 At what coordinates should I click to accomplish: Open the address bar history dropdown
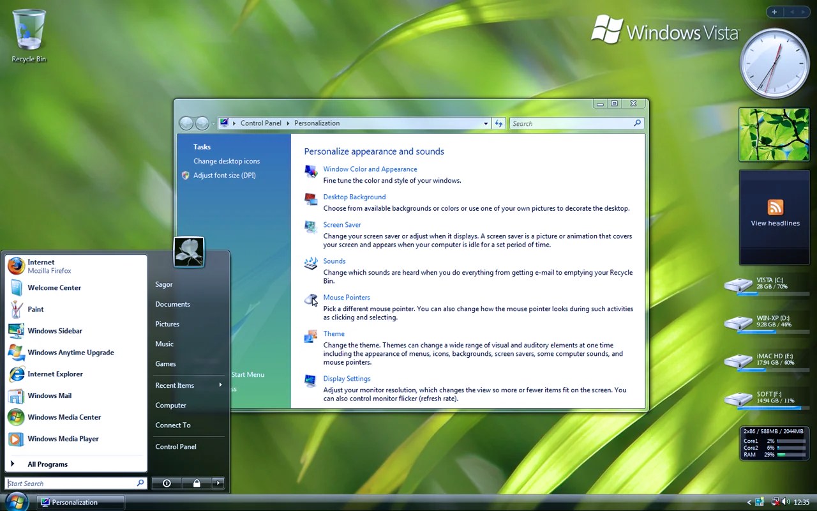(x=486, y=123)
